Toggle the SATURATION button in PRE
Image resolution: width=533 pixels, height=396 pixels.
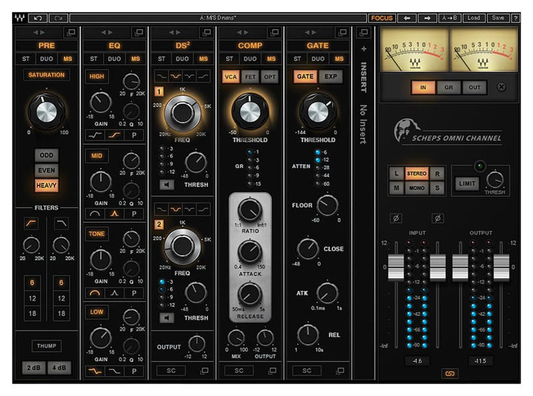(x=47, y=75)
